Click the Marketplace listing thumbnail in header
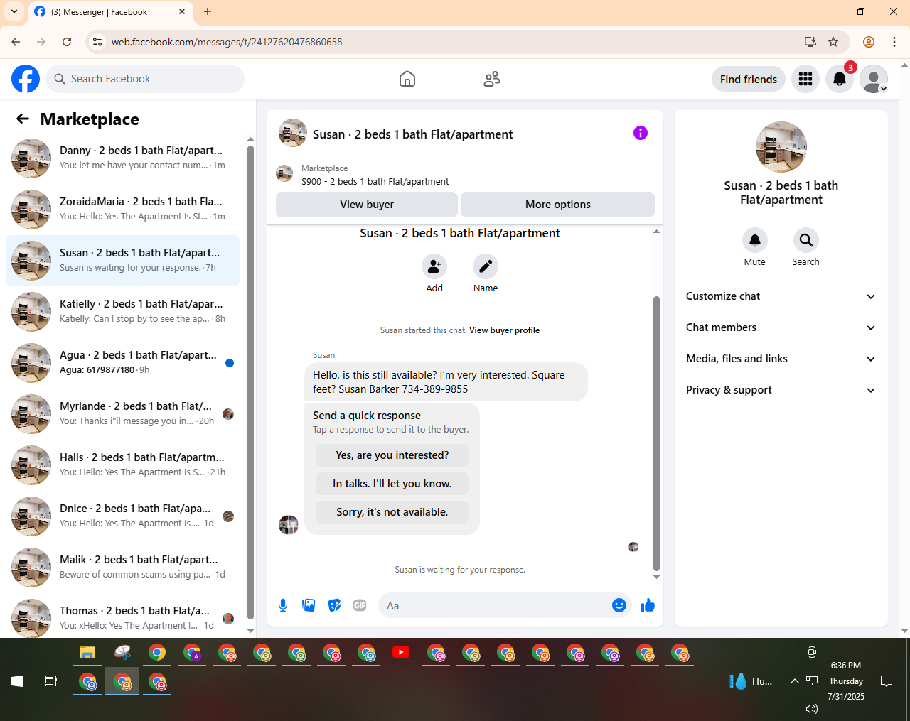 (284, 173)
